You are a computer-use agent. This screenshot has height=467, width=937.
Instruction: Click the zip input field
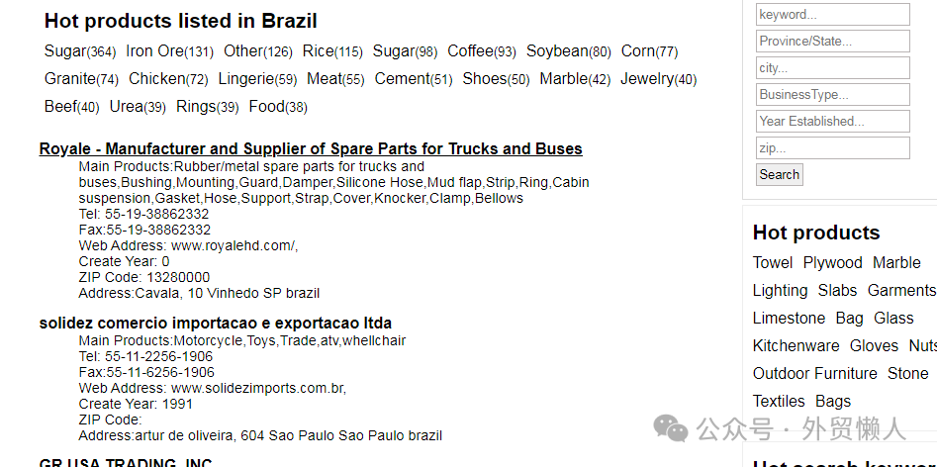[x=832, y=148]
